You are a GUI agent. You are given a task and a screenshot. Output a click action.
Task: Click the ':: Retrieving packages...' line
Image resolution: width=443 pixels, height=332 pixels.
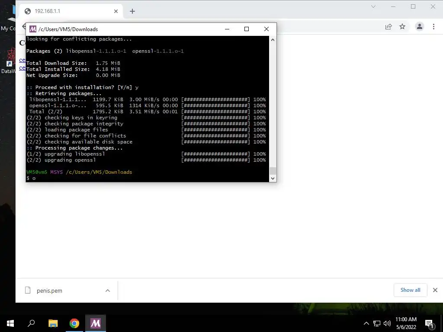coord(64,93)
